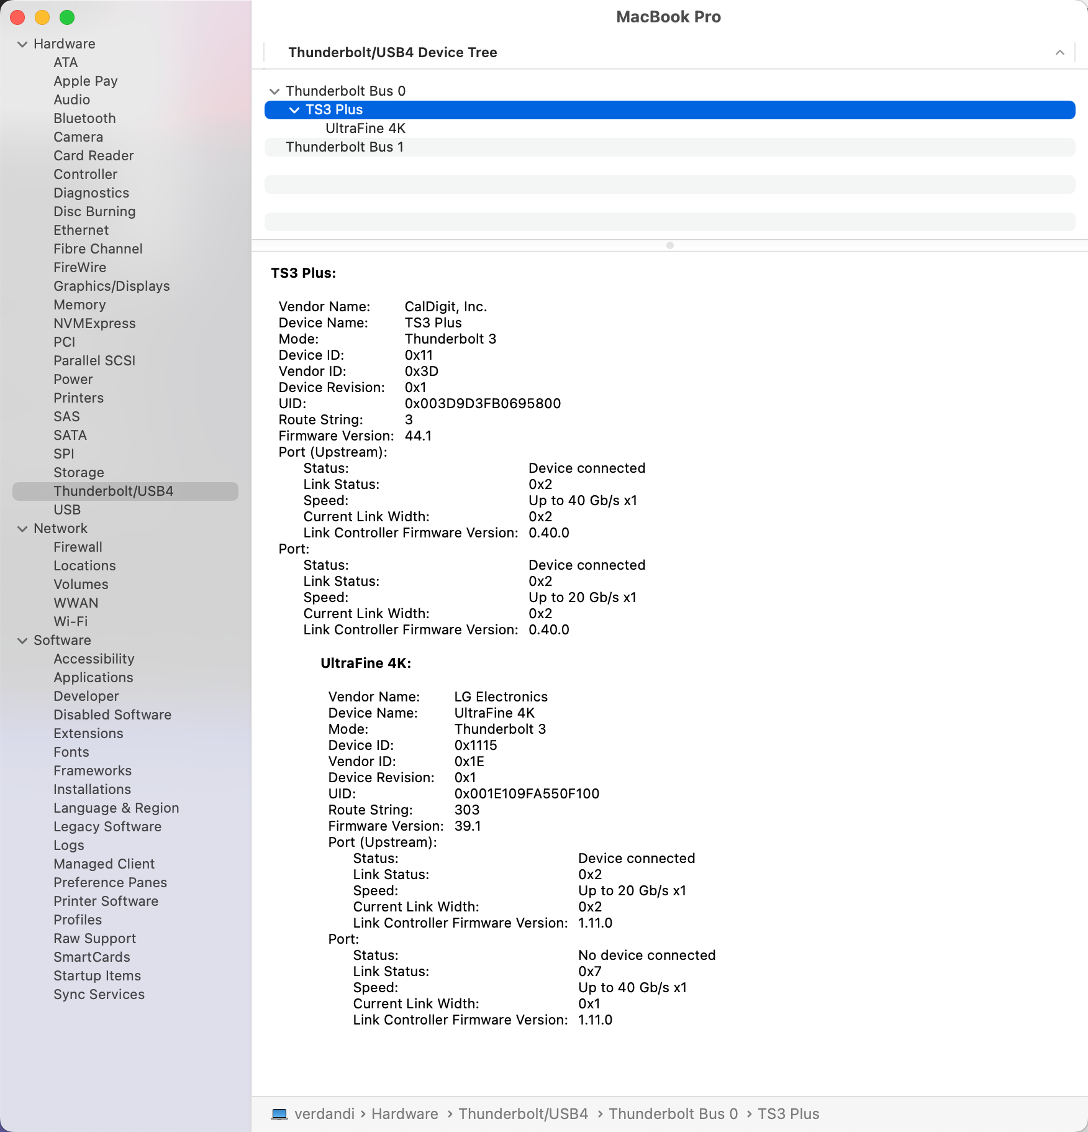Viewport: 1088px width, 1132px height.
Task: Collapse the Thunderbolt/USB4 Device Tree header chevron
Action: click(1060, 53)
